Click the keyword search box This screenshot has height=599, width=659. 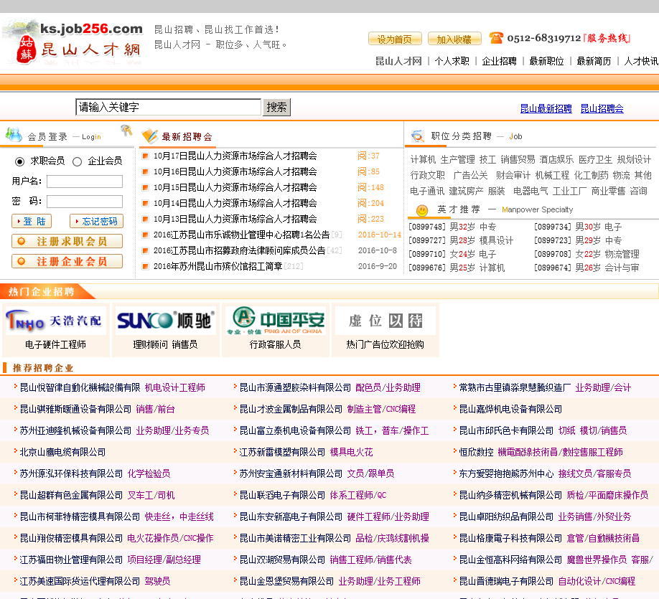(169, 107)
